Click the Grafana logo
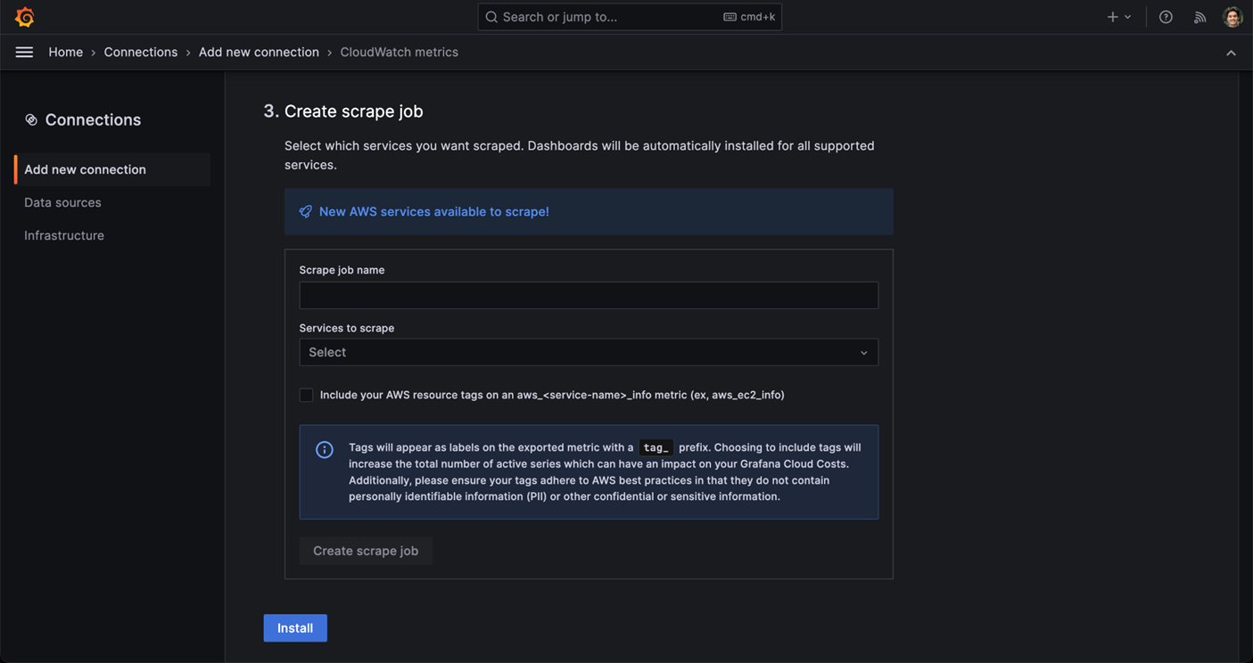Image resolution: width=1253 pixels, height=663 pixels. coord(24,16)
